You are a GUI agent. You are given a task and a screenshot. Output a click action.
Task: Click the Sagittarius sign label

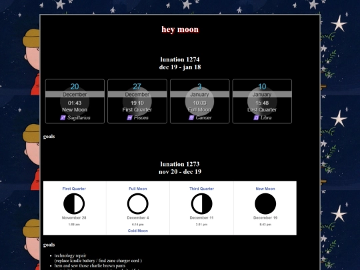[79, 118]
